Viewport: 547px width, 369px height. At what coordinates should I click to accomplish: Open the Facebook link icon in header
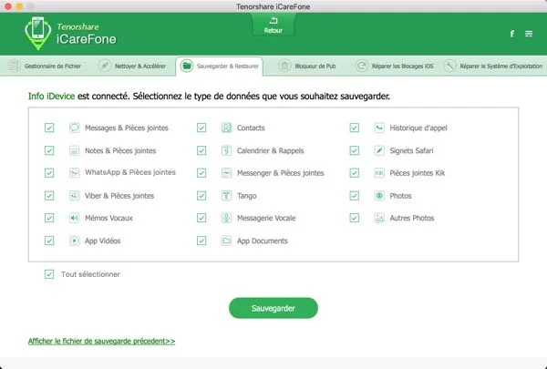512,34
